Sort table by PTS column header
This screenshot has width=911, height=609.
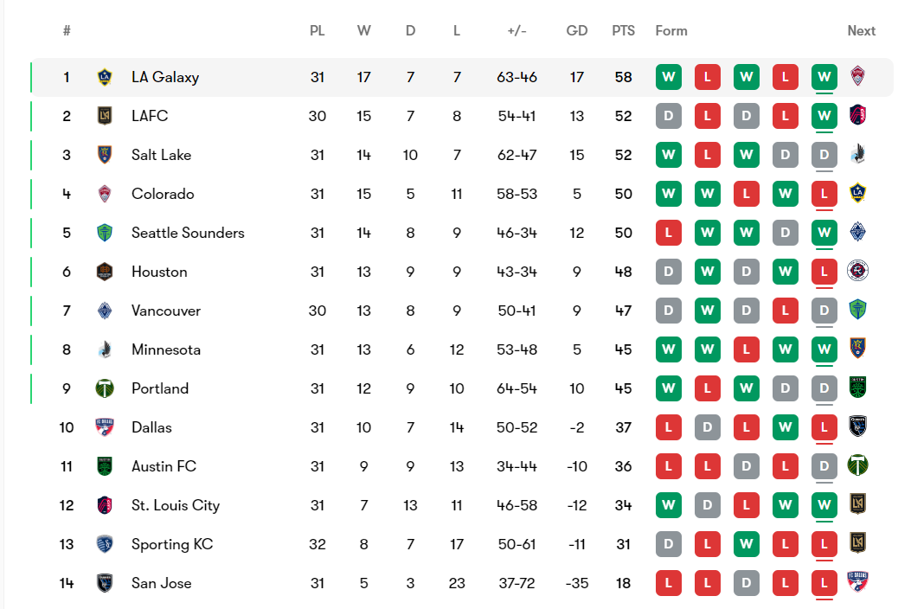click(623, 30)
